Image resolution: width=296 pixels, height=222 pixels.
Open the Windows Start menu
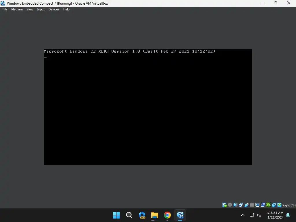pos(116,215)
